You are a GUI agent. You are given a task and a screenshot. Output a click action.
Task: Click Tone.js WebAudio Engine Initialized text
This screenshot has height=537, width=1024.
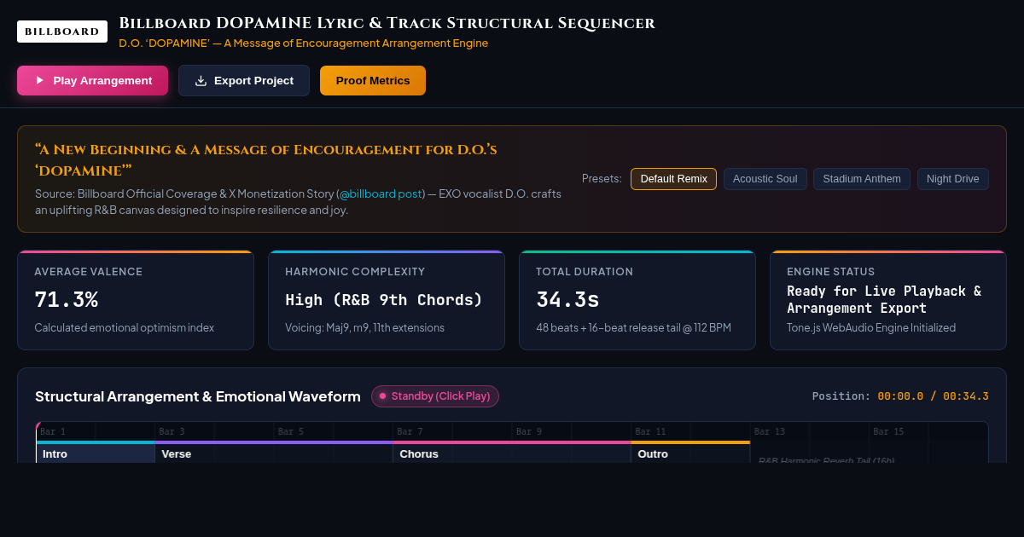pyautogui.click(x=871, y=327)
